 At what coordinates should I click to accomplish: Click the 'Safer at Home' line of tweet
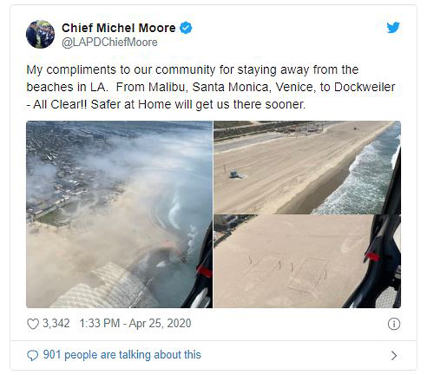point(166,104)
